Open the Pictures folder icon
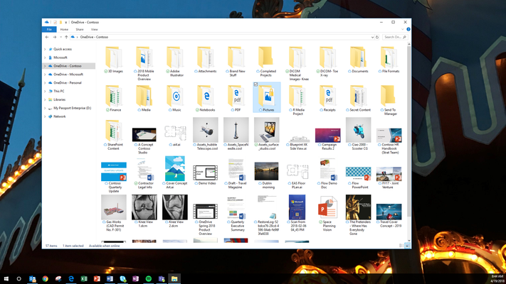 pos(267,96)
